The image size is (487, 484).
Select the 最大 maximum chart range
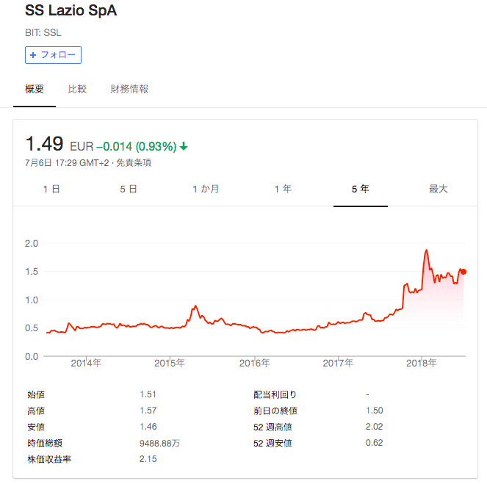439,189
